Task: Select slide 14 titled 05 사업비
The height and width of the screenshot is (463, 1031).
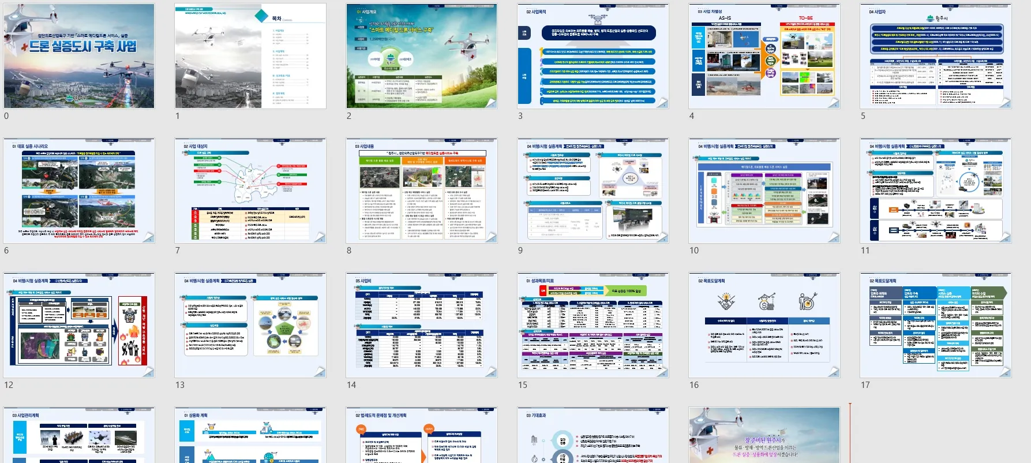Action: [421, 325]
